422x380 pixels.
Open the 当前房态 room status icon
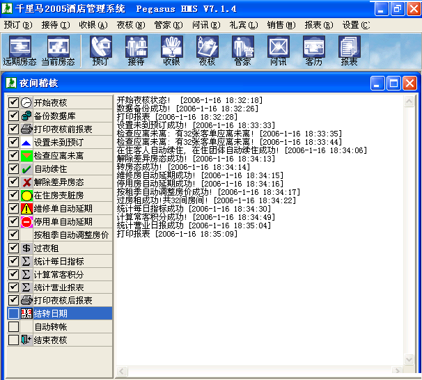58,51
